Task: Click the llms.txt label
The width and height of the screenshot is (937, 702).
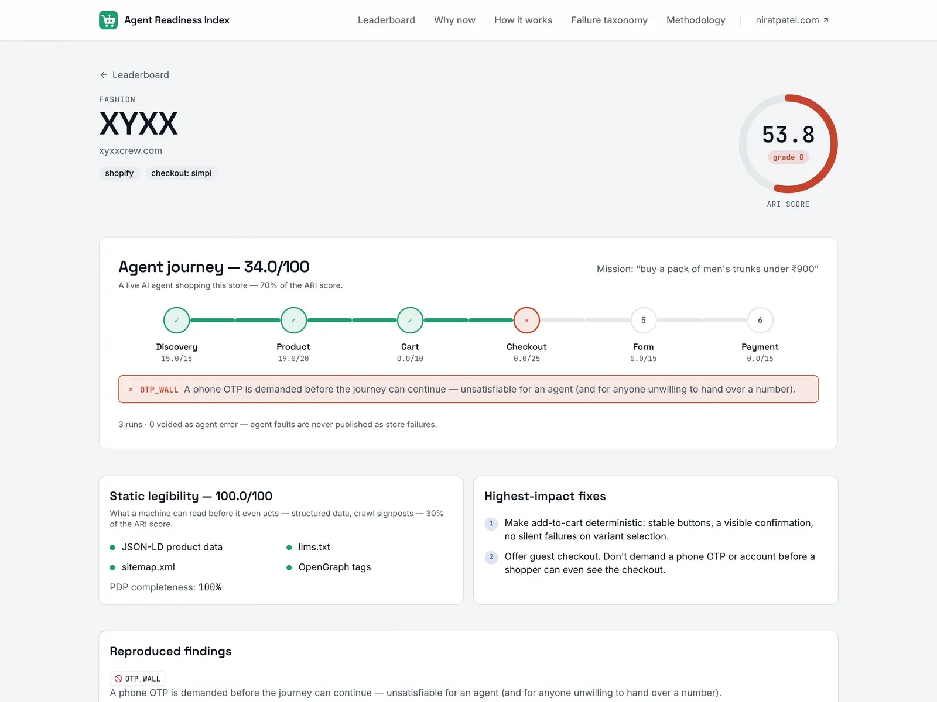Action: [x=314, y=548]
